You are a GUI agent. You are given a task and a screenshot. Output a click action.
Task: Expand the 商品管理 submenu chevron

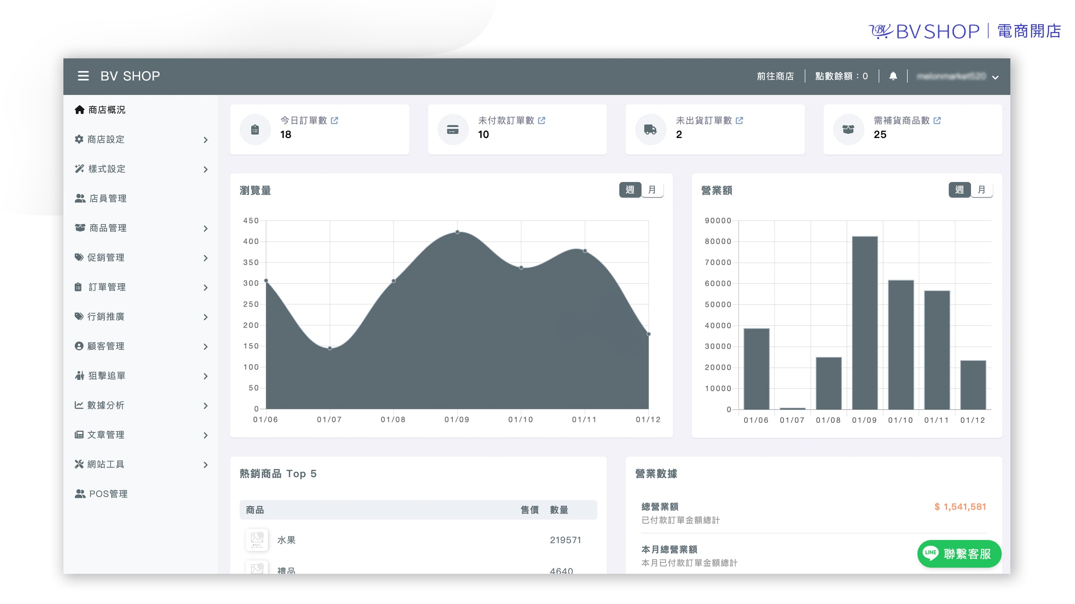click(205, 229)
